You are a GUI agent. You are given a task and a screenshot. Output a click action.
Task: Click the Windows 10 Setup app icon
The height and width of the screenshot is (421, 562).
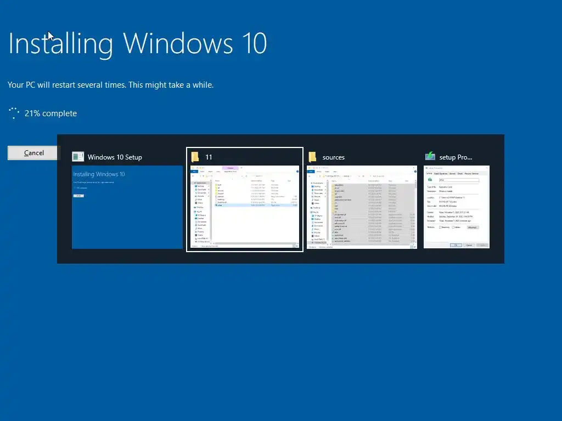78,157
